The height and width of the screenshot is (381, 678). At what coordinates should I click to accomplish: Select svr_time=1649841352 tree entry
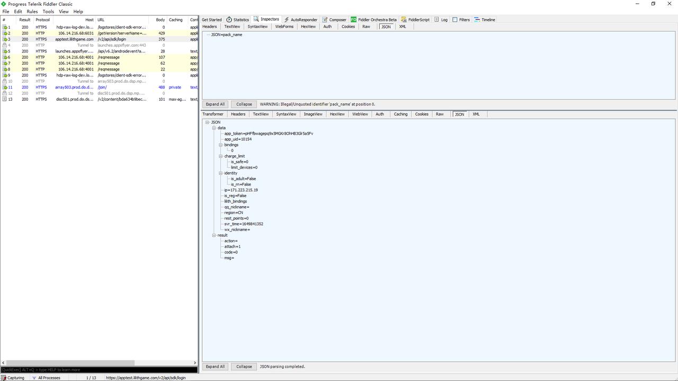[x=244, y=224]
